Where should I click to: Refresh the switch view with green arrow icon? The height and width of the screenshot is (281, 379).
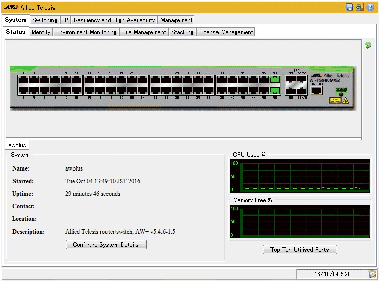coord(368,45)
